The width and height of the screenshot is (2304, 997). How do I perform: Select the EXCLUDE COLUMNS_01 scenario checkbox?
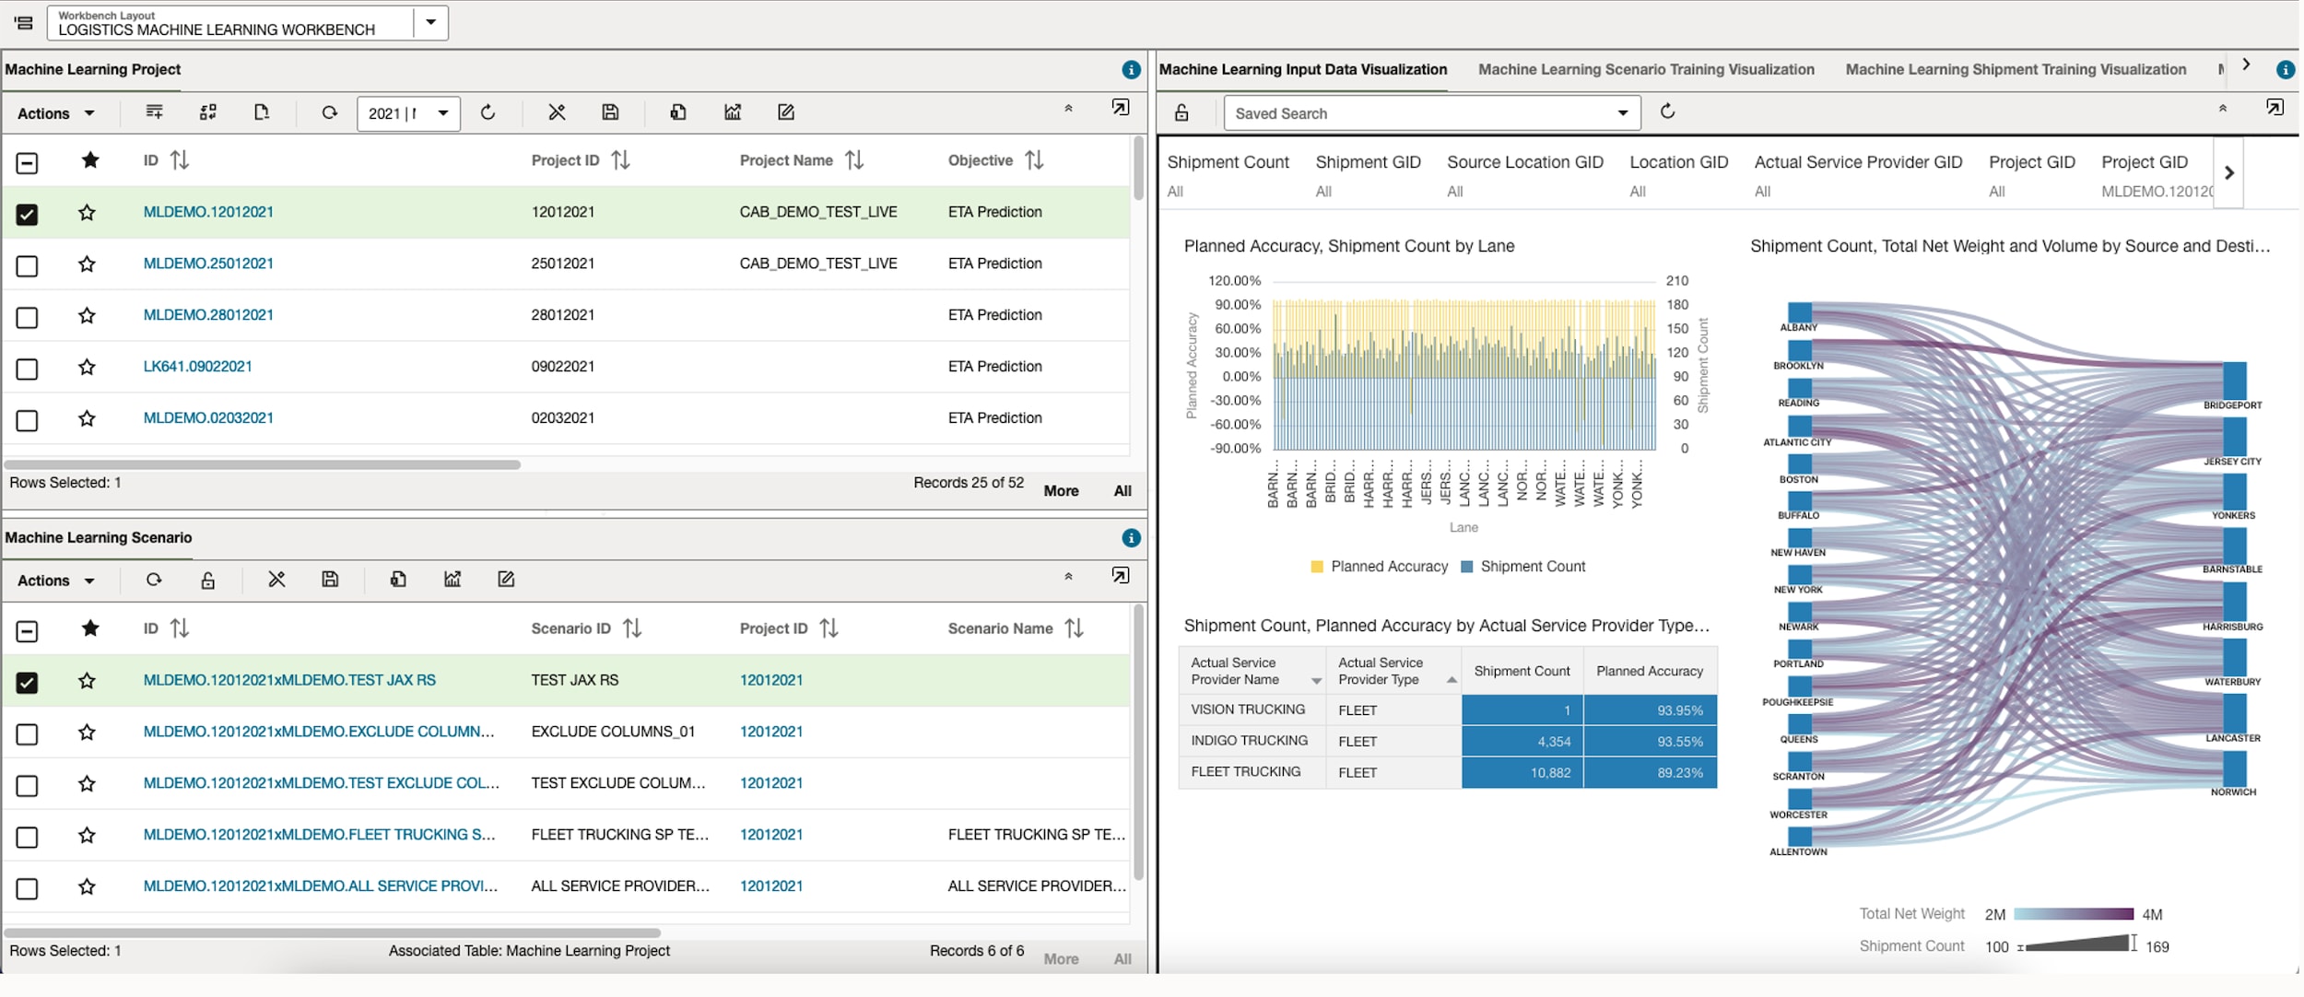(x=28, y=734)
